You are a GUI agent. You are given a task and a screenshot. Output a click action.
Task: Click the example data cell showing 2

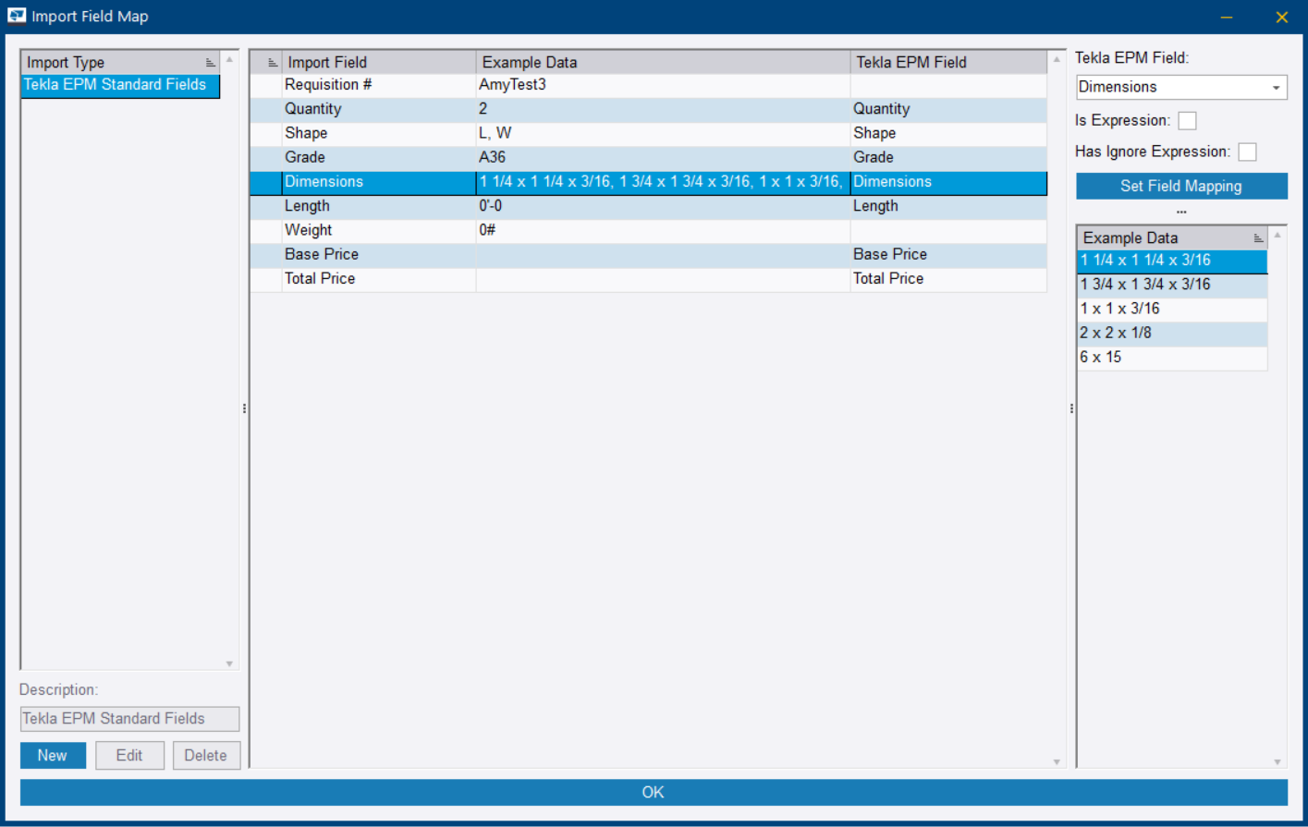pyautogui.click(x=663, y=109)
